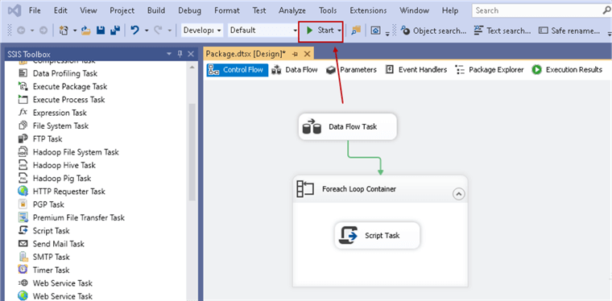Click the Navigate Forward arrow icon
Screen dimensions: 612x301
click(x=44, y=31)
